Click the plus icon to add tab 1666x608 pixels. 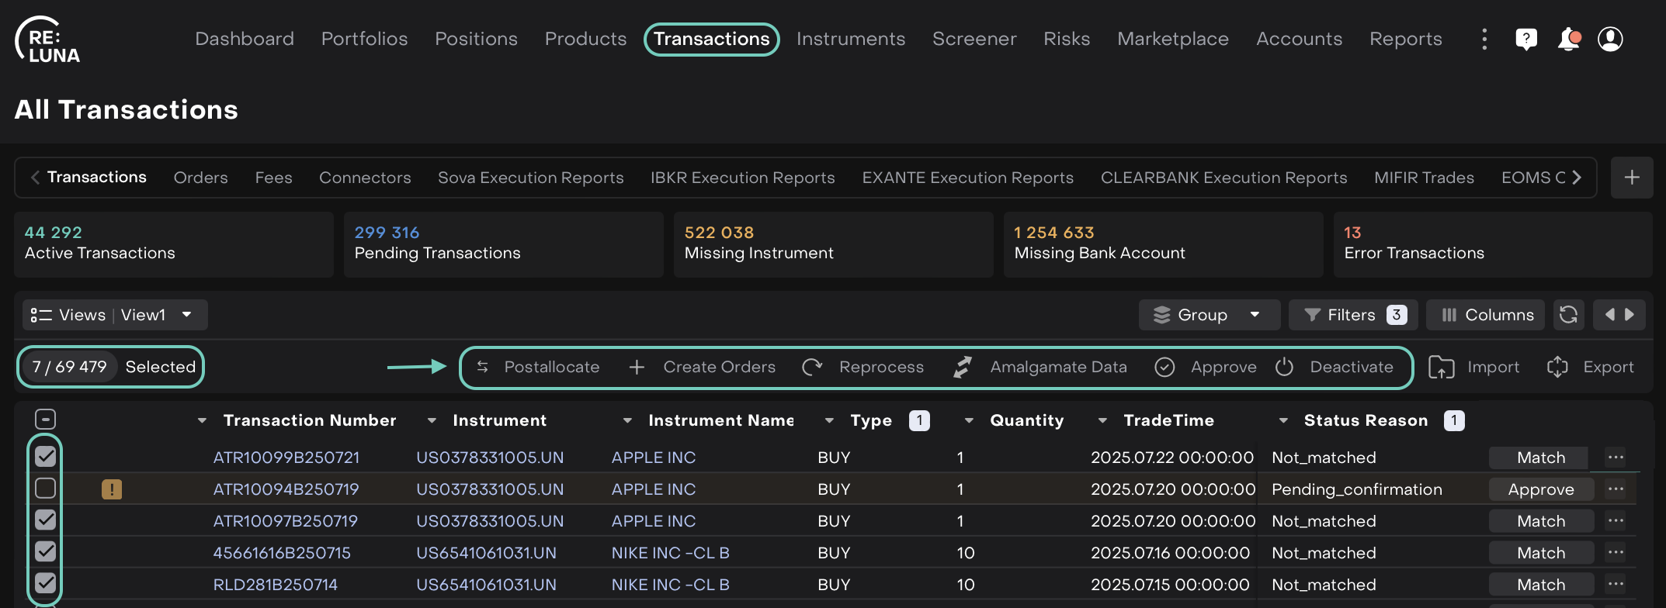(x=1632, y=178)
